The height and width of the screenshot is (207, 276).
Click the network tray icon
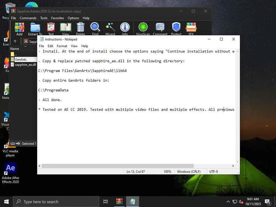click(235, 202)
